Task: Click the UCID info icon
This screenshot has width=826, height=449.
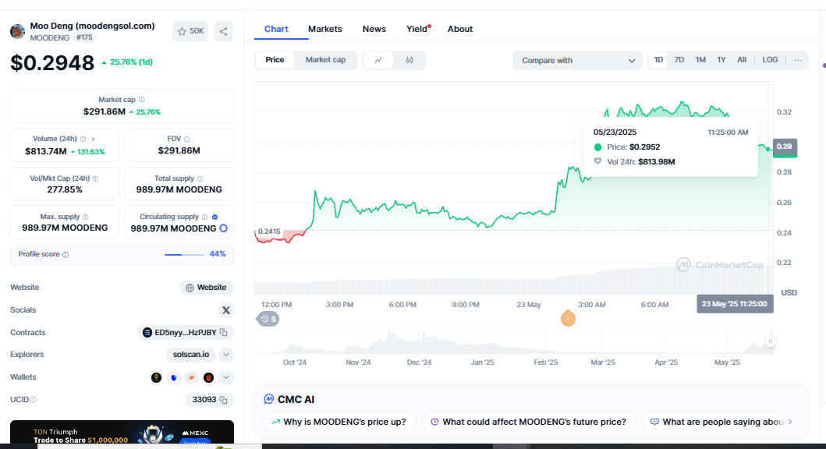Action: (34, 400)
